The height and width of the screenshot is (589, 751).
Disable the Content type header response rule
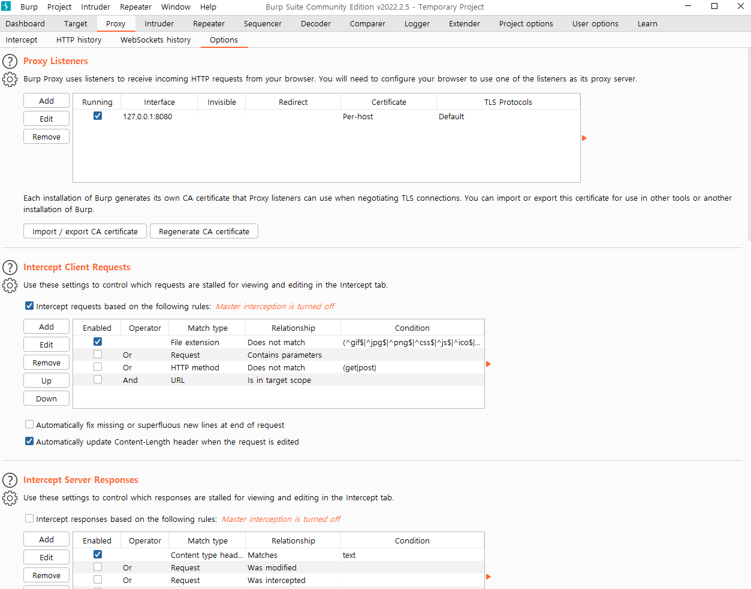[98, 554]
